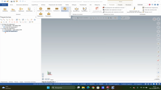
Task: Open the Transferencia part handling tool
Action: (85, 9)
